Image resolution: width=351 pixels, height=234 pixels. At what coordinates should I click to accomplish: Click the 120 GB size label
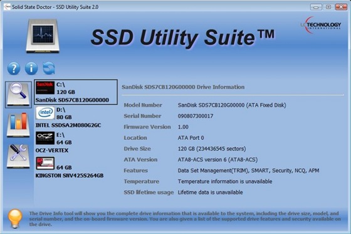click(66, 92)
